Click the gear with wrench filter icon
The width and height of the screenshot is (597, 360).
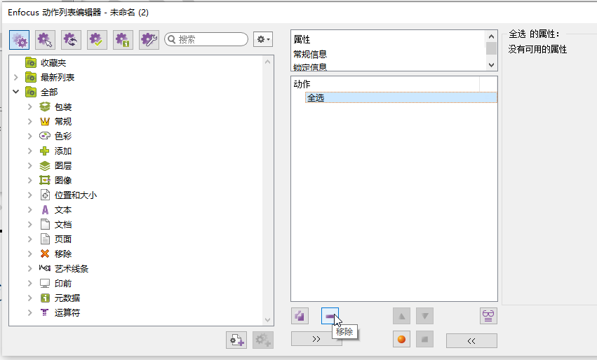[x=149, y=40]
